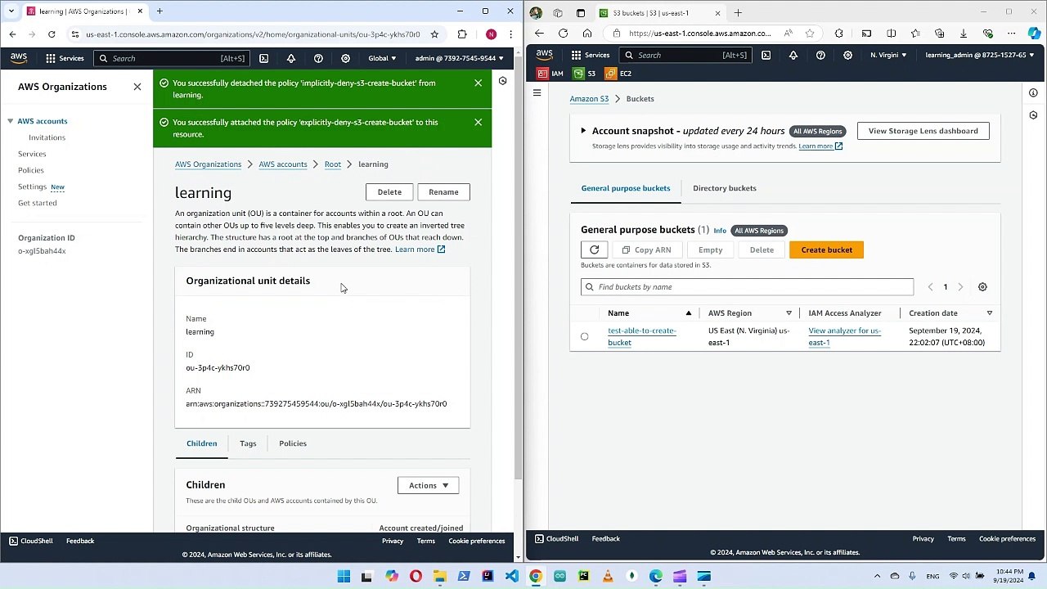Refresh the general purpose buckets list
The width and height of the screenshot is (1047, 589).
595,250
